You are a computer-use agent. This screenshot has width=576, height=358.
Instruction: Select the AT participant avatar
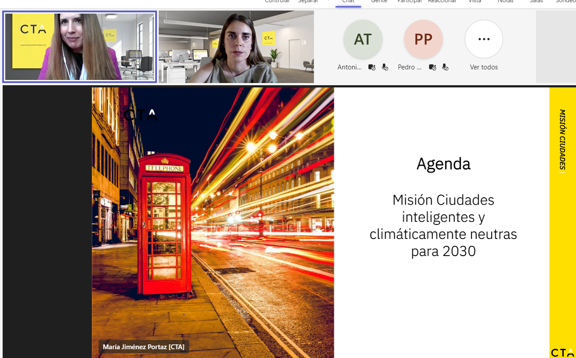click(x=363, y=39)
